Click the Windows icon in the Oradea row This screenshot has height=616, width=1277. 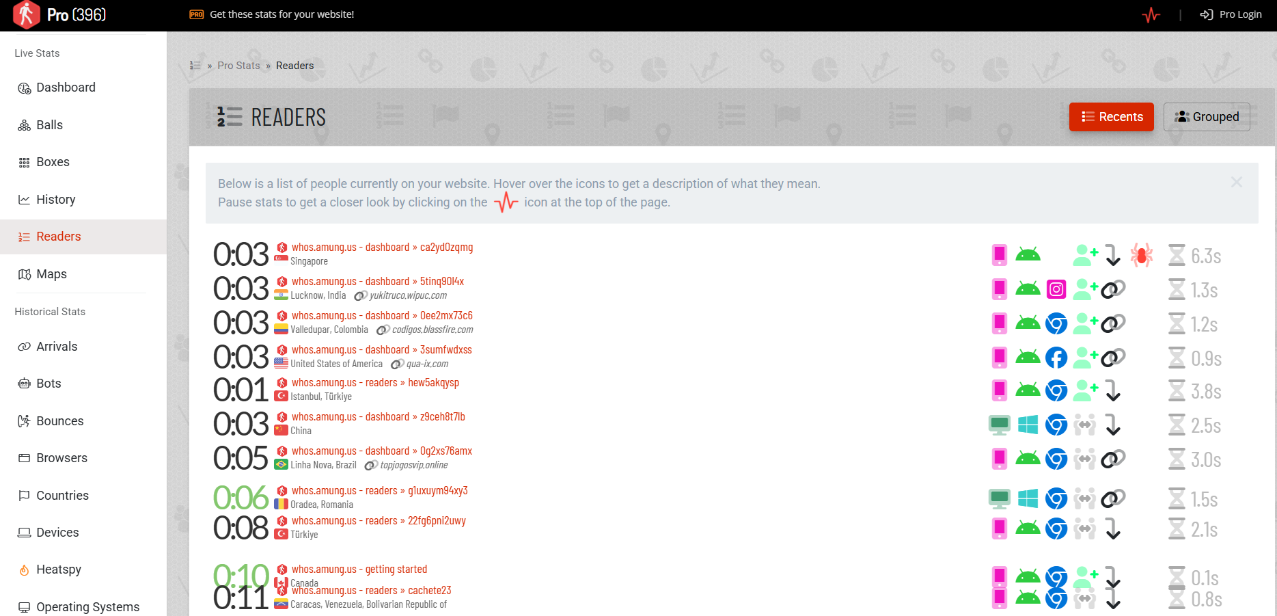[1028, 498]
